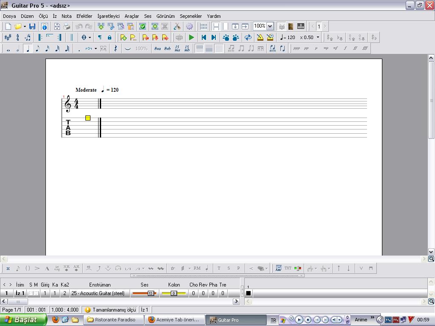Click the metronome icon
Screen dimensions: 435x326
260,37
